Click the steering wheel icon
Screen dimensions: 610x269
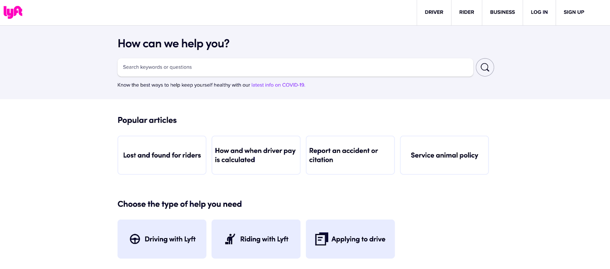click(135, 239)
